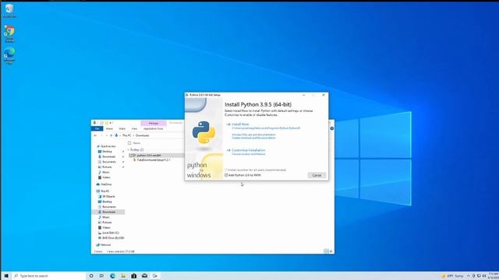
Task: Select the Manage contextual tab
Action: pyautogui.click(x=154, y=123)
